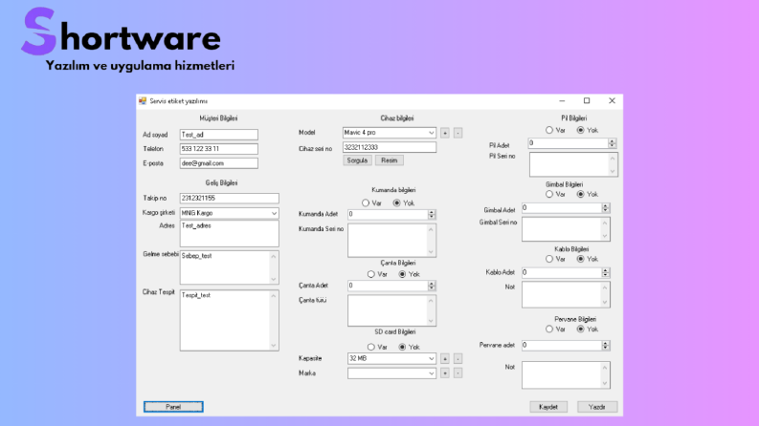The width and height of the screenshot is (759, 426).
Task: Select Var radio under Pil Bilgileri
Action: (549, 130)
